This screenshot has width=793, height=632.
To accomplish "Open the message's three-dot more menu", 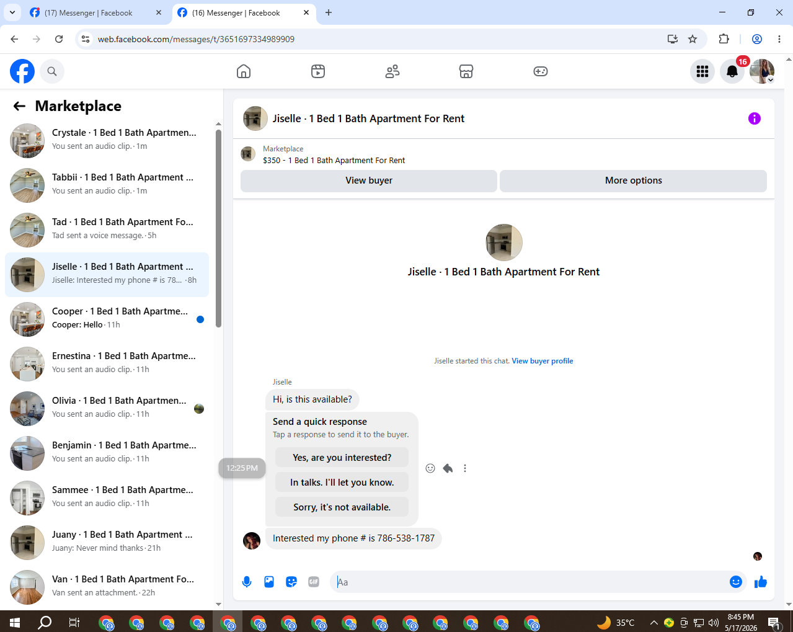I will (x=465, y=468).
